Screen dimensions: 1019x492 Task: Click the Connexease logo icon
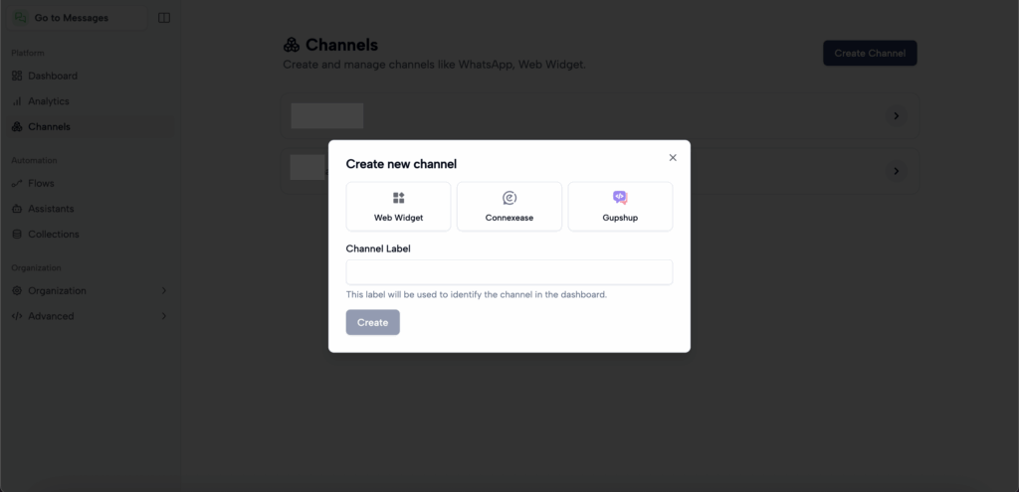pos(509,198)
